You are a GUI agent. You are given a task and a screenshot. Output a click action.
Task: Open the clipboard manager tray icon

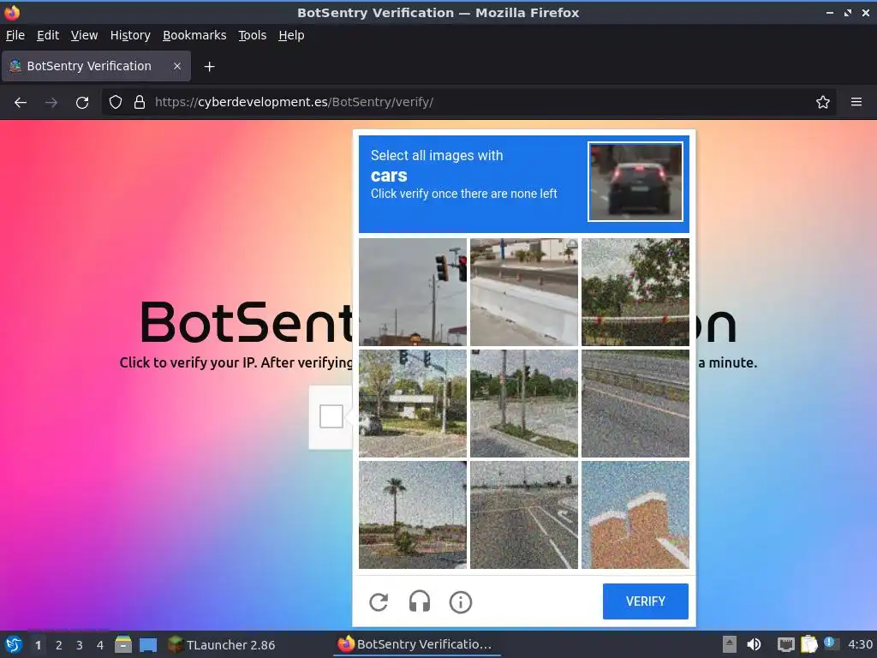[x=808, y=644]
